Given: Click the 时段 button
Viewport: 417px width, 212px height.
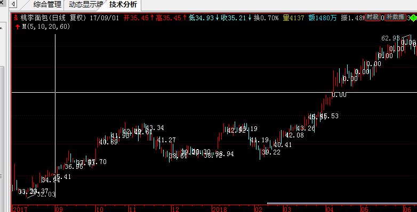Looking at the screenshot, I should tap(373, 17).
